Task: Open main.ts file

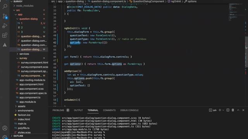Action: coord(22,124)
